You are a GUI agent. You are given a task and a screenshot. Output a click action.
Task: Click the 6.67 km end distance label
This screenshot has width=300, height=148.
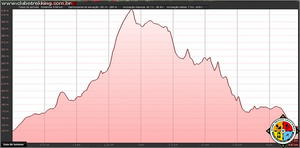pyautogui.click(x=295, y=145)
